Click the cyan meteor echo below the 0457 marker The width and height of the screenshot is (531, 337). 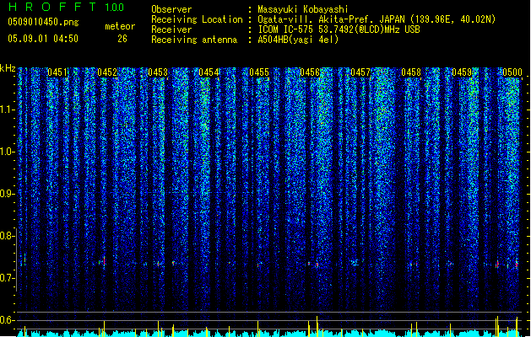355,263
